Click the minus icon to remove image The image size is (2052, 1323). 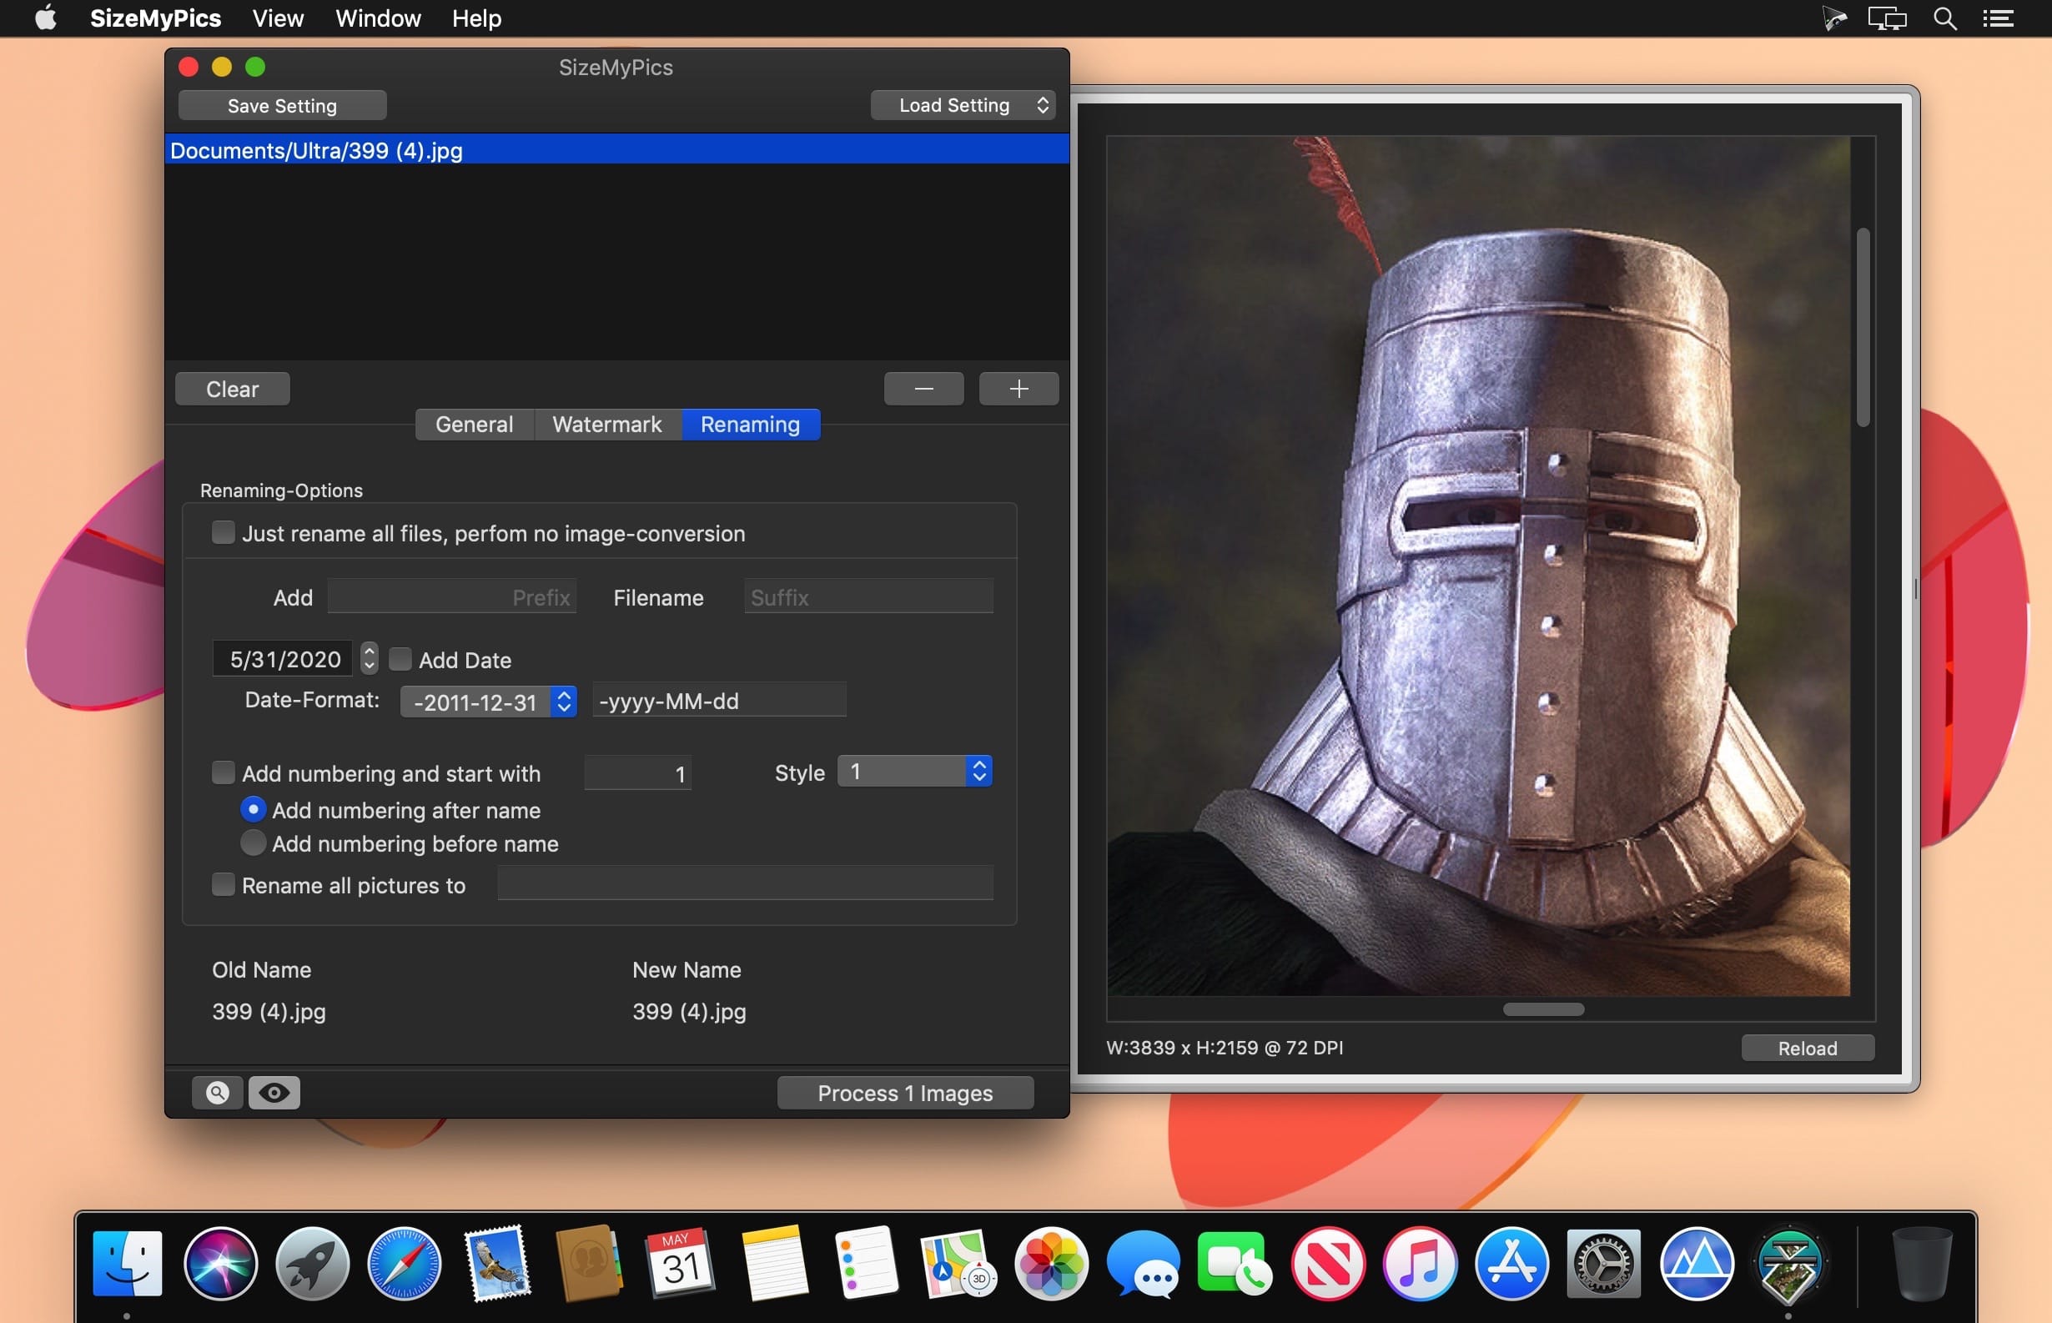[x=923, y=390]
